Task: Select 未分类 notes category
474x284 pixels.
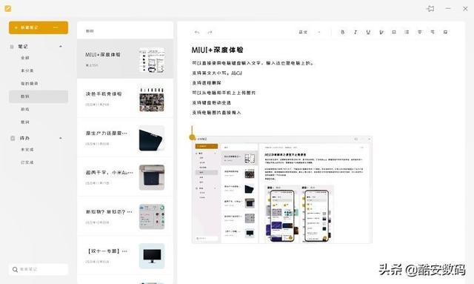Action: tap(27, 70)
